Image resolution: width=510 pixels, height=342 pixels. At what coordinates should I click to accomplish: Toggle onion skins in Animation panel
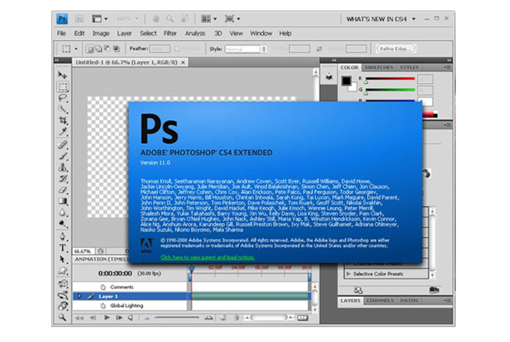tap(223, 318)
